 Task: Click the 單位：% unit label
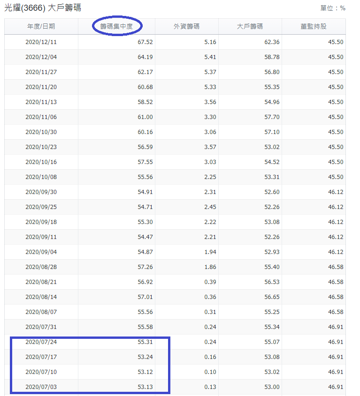[333, 8]
